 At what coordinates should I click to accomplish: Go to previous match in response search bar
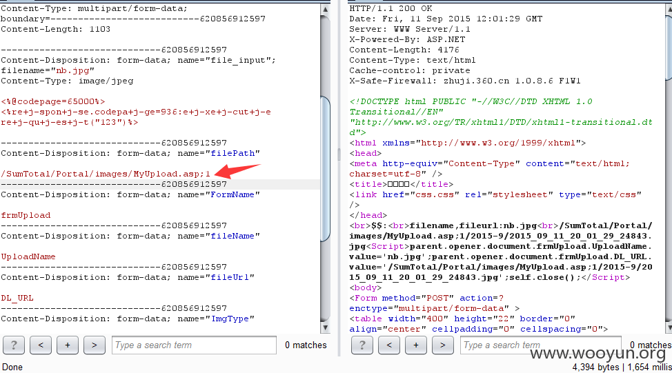click(x=389, y=345)
